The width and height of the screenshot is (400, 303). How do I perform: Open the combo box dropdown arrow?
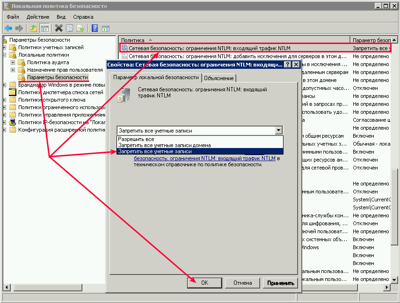pyautogui.click(x=279, y=131)
